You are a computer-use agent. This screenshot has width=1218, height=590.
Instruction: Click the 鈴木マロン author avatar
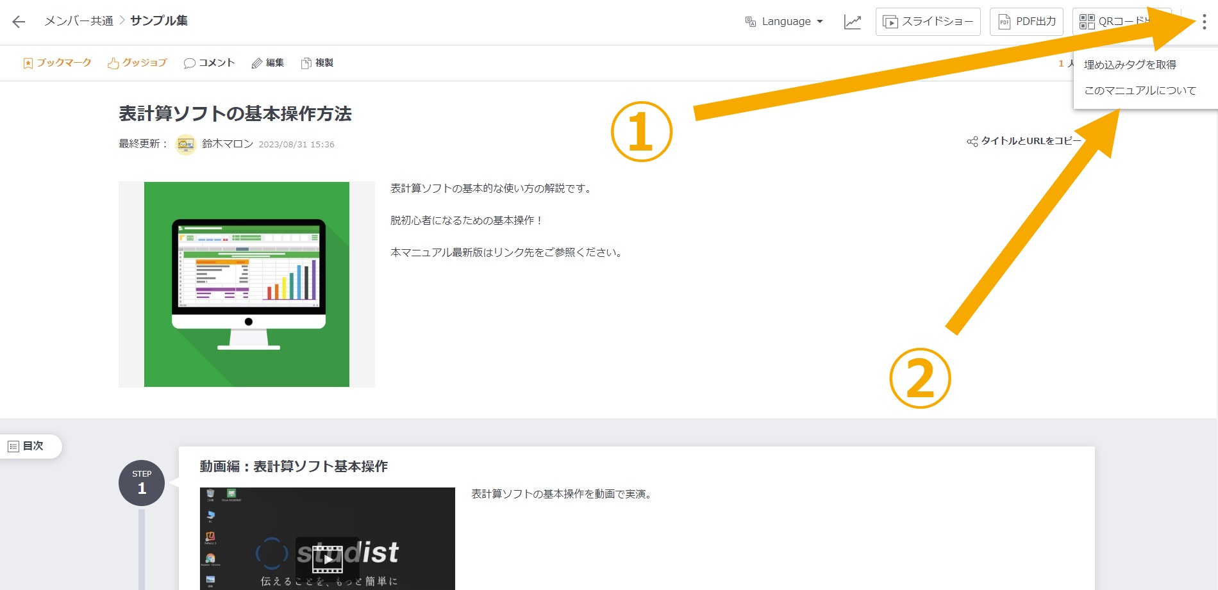[186, 144]
